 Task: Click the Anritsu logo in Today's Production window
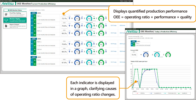coord(132,32)
